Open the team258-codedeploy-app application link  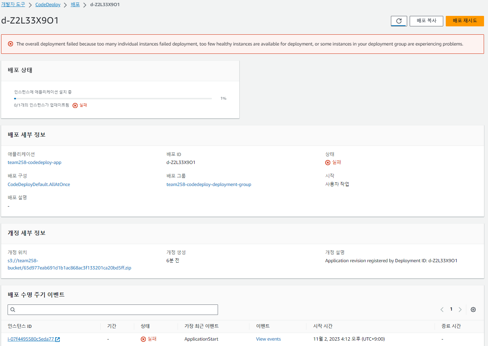pyautogui.click(x=35, y=163)
